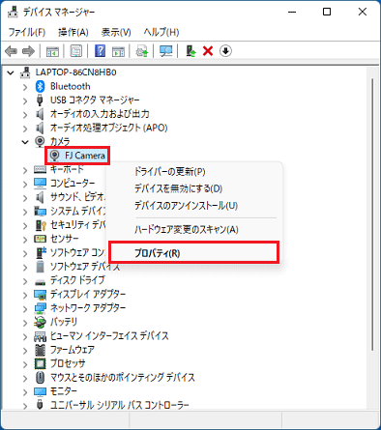Viewport: 381px width, 430px height.
Task: Collapse the LAPTOP-86CN8HB0 root node
Action: click(11, 72)
